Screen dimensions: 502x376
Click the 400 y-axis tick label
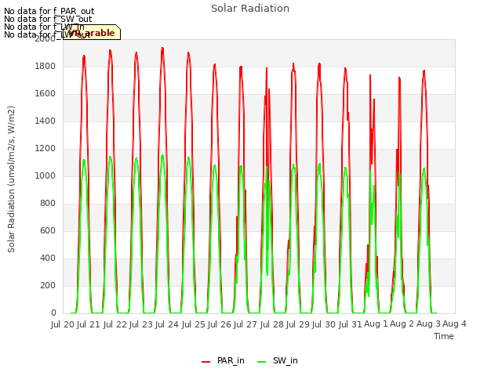point(48,258)
